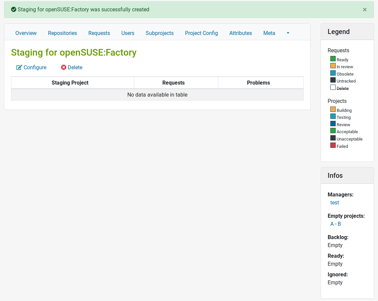Click the white Delete legend swatch
378x301 pixels.
(x=333, y=87)
